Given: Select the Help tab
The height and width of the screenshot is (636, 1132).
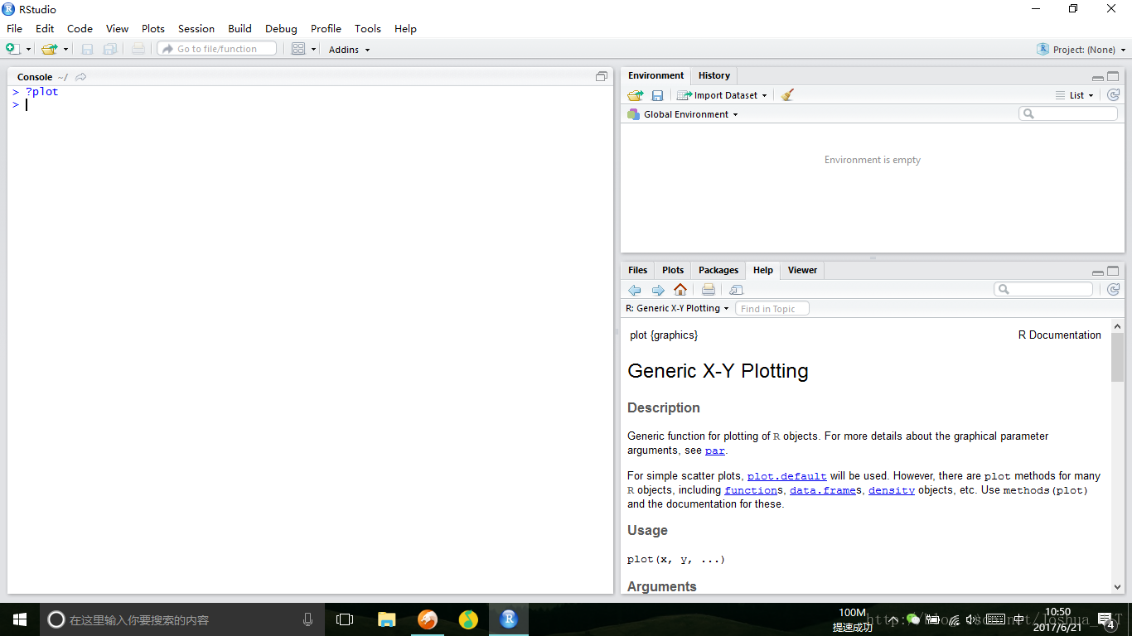Looking at the screenshot, I should [762, 270].
